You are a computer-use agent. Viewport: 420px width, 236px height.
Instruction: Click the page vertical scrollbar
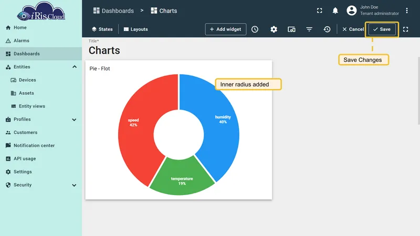click(x=418, y=90)
